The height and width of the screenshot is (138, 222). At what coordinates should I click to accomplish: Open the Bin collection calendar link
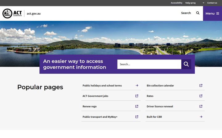click(x=175, y=86)
